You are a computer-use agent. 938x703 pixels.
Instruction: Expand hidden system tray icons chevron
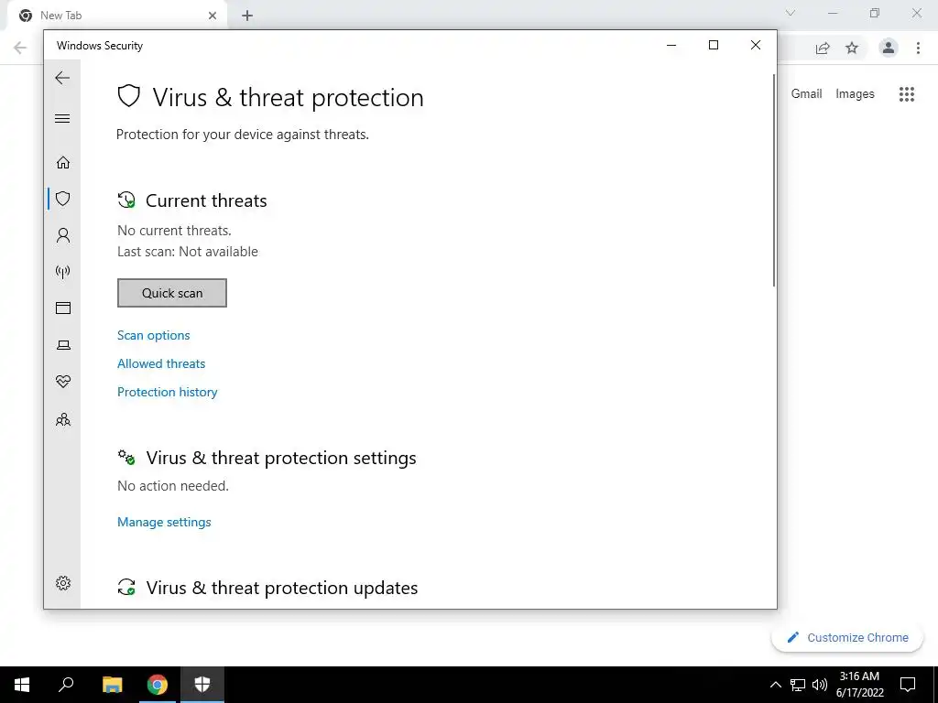pyautogui.click(x=775, y=685)
